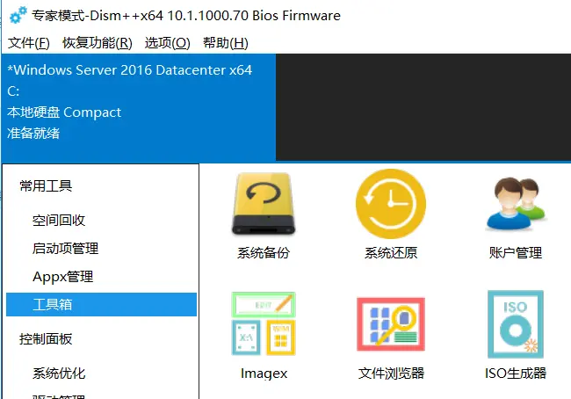571x399 pixels.
Task: Open the 帮助(H) menu
Action: (x=226, y=43)
